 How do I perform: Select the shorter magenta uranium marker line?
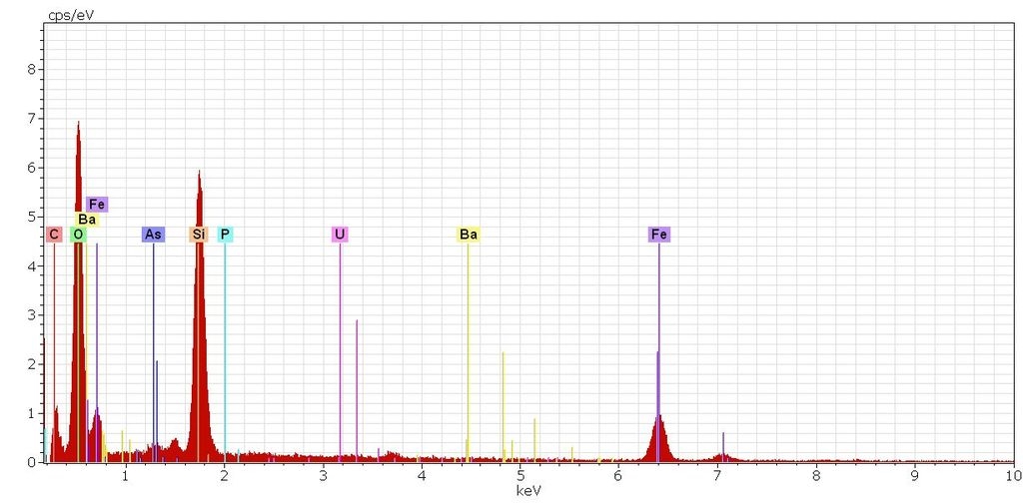(x=357, y=389)
